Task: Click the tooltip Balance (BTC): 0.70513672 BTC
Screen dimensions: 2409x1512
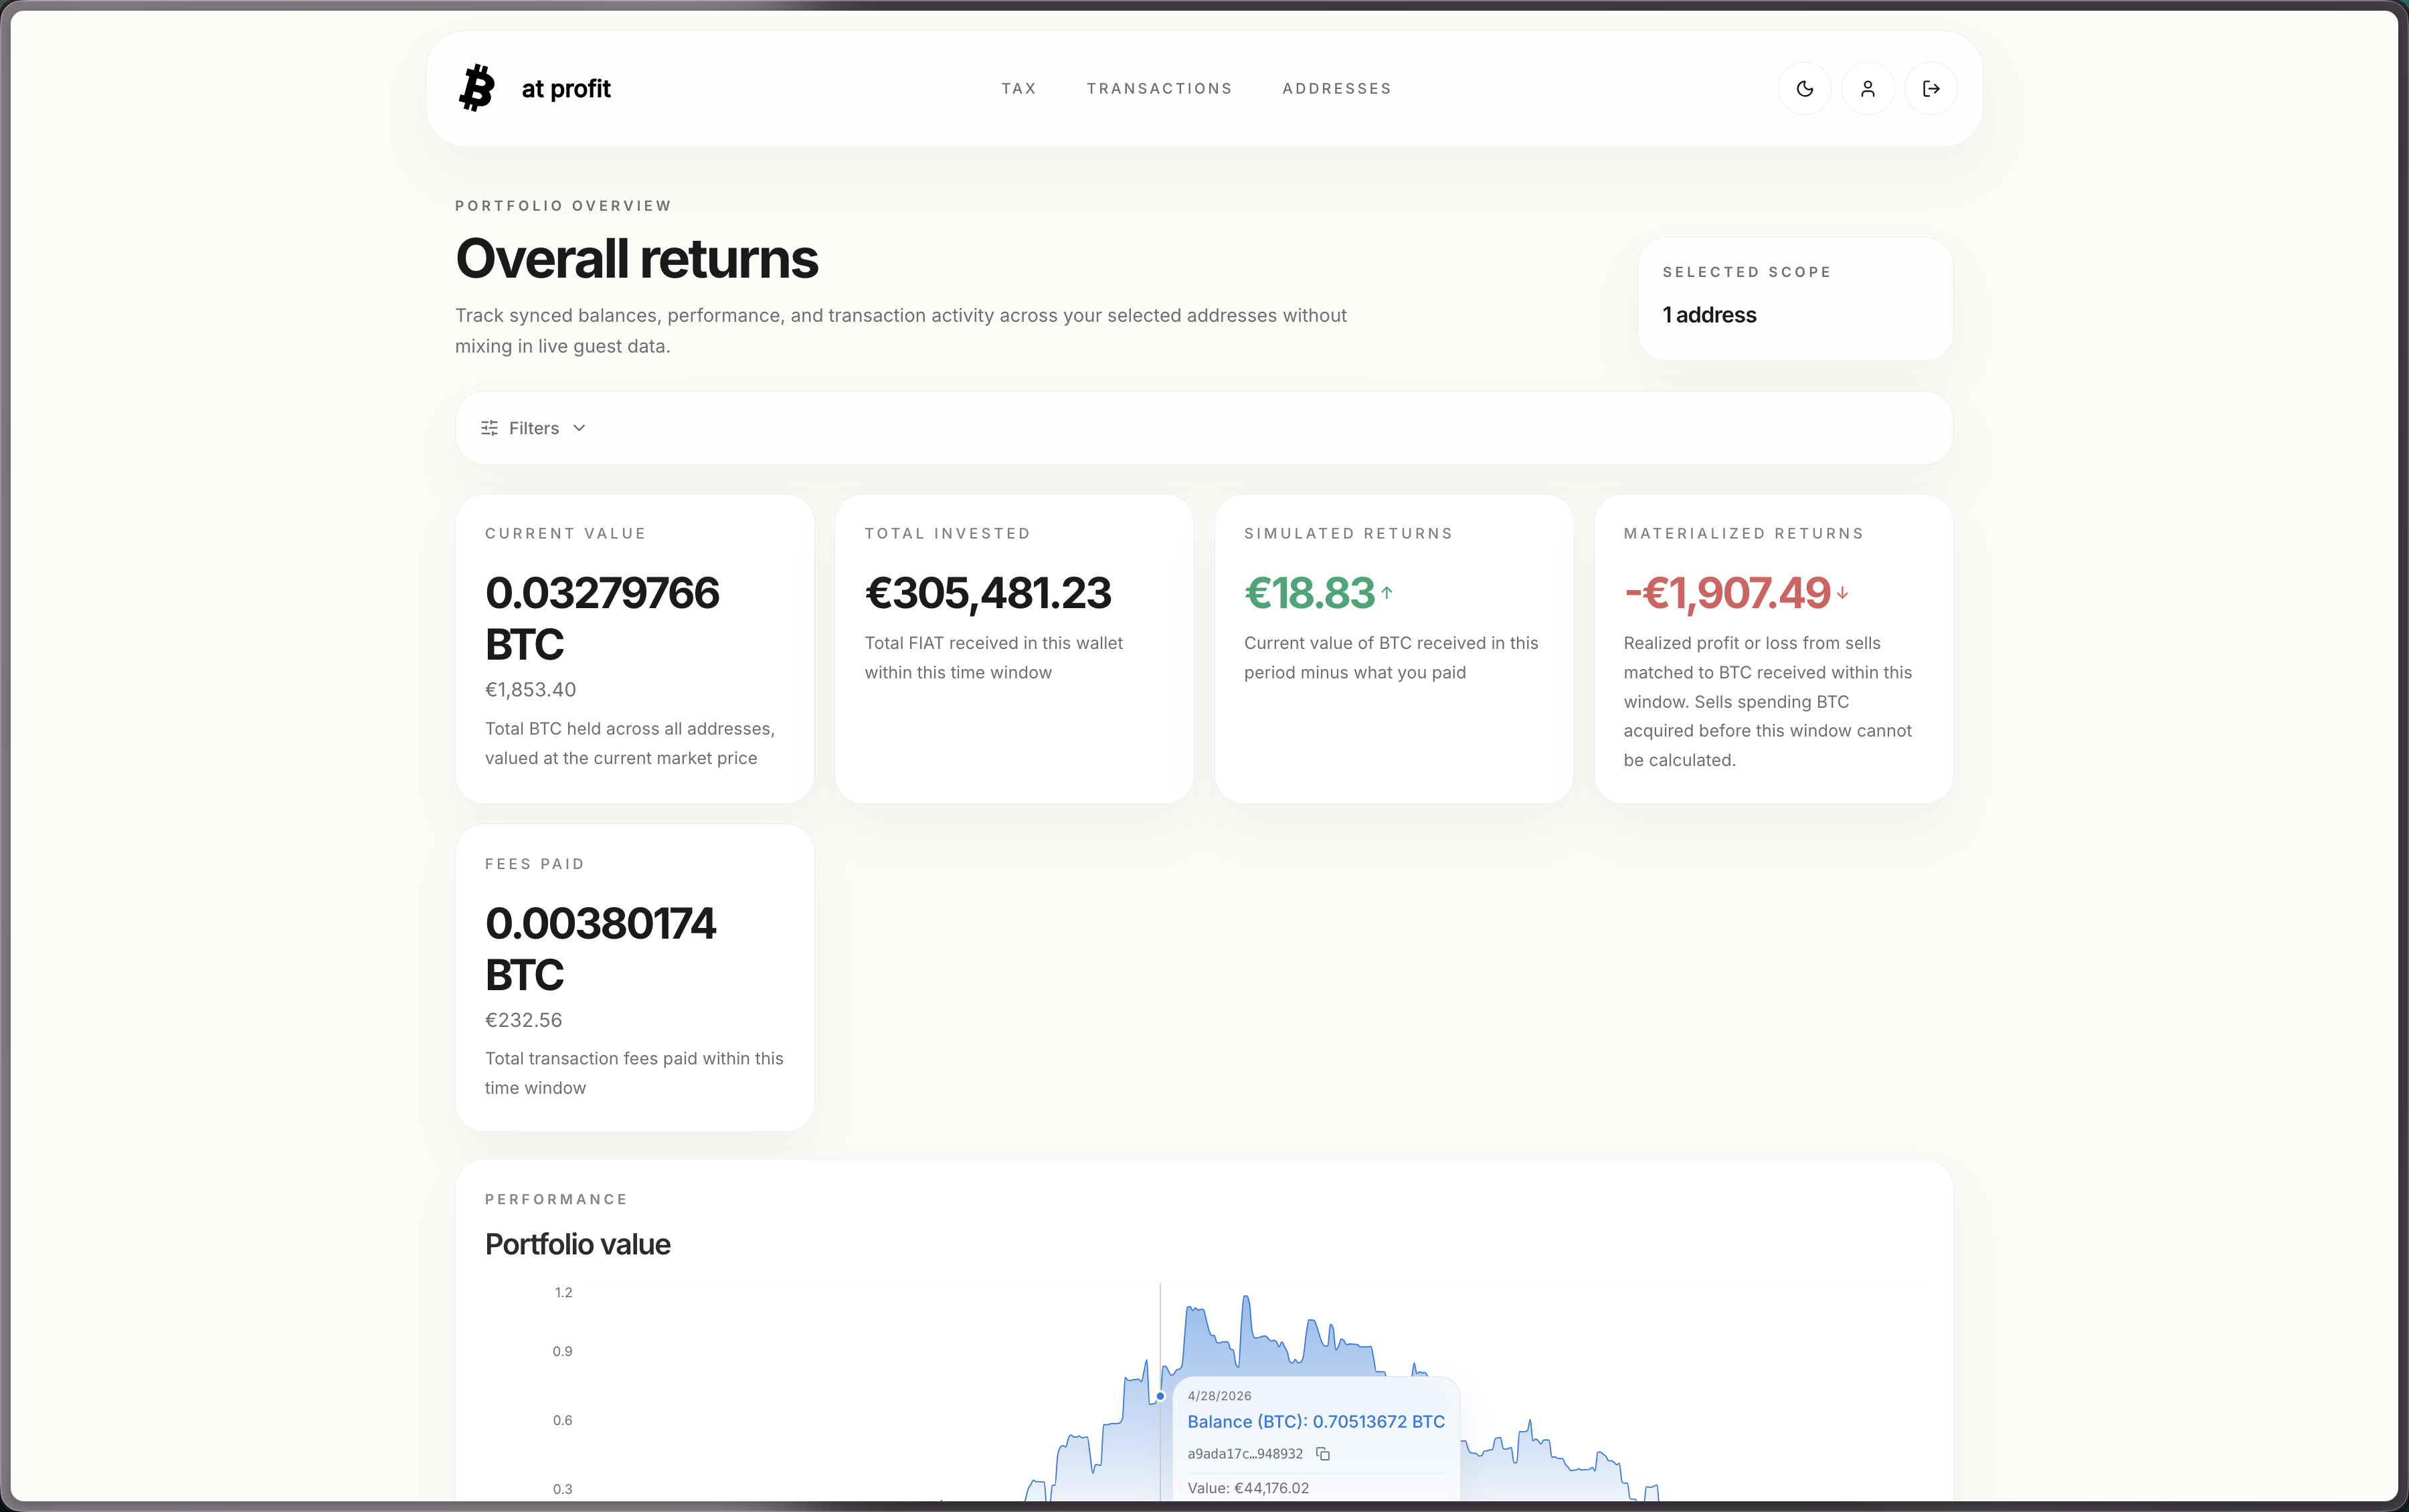Action: click(1315, 1421)
